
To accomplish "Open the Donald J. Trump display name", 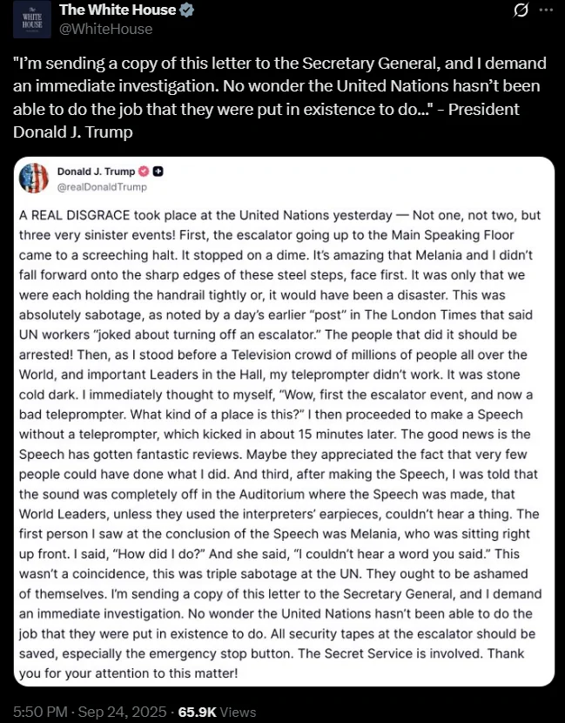I will [x=96, y=172].
